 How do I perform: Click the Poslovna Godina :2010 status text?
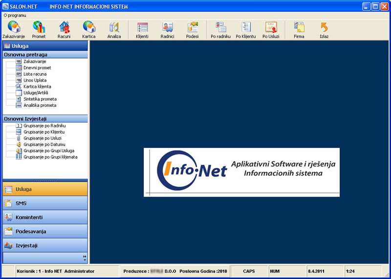pyautogui.click(x=203, y=271)
